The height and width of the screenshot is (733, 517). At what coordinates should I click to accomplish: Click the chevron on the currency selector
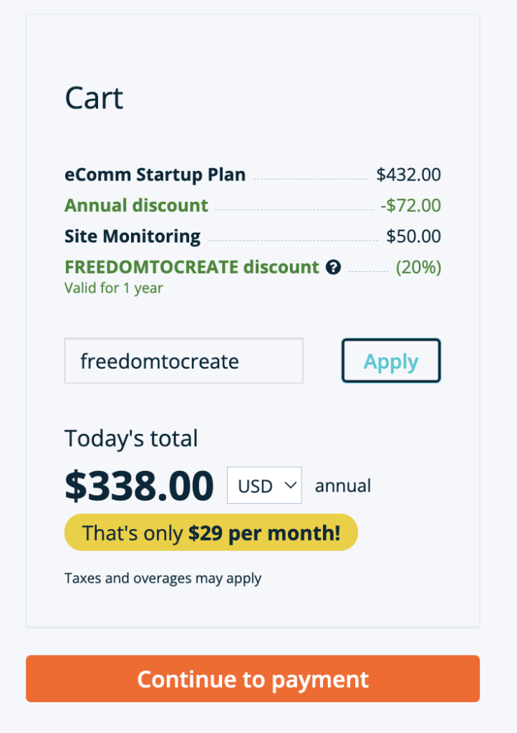(x=286, y=485)
